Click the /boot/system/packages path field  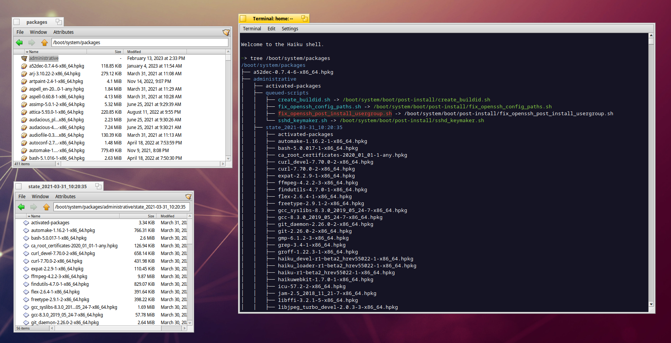click(140, 43)
